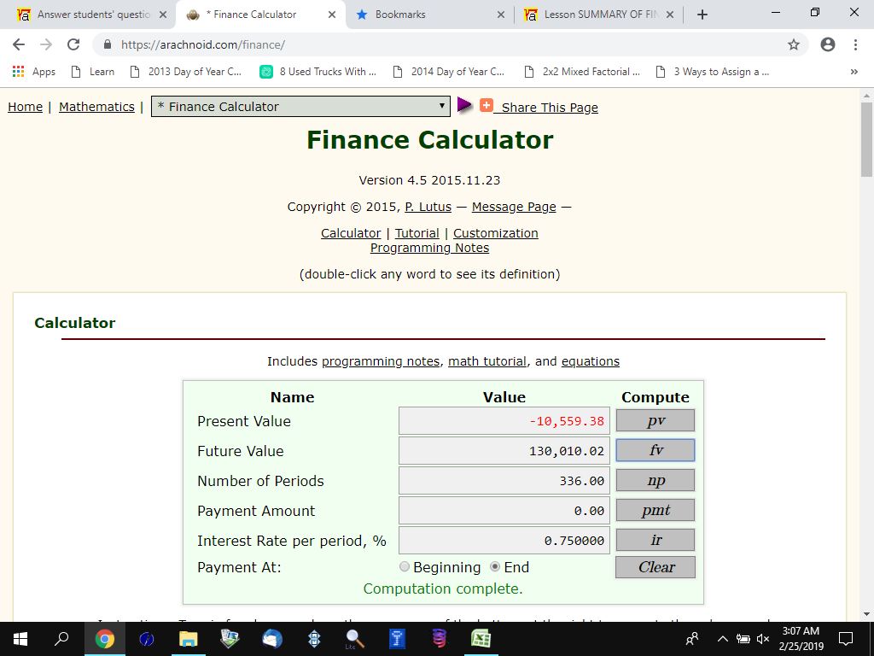The height and width of the screenshot is (656, 874).
Task: Open the Message Page link
Action: [514, 207]
